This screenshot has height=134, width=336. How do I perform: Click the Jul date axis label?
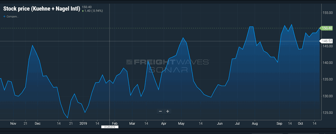237,124
